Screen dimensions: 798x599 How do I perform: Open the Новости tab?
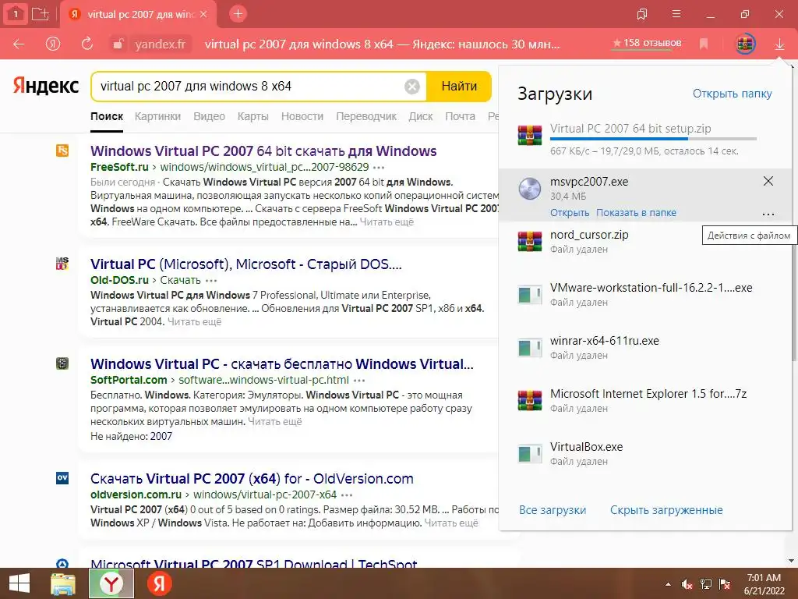302,116
